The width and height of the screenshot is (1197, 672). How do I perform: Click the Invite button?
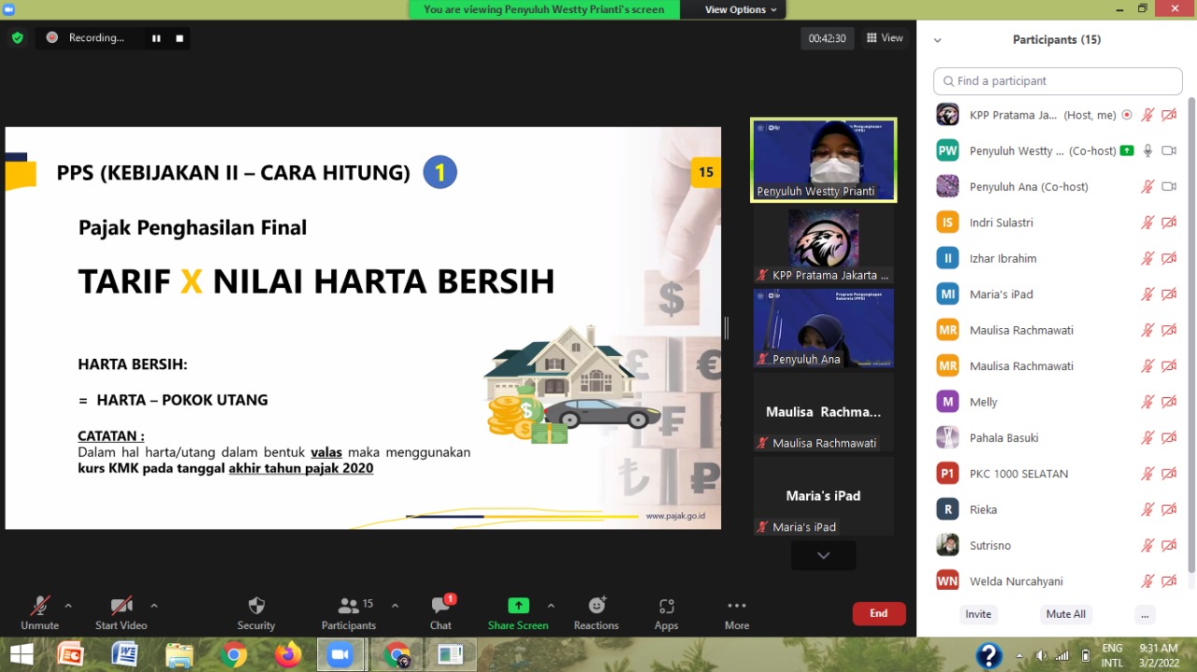click(978, 614)
